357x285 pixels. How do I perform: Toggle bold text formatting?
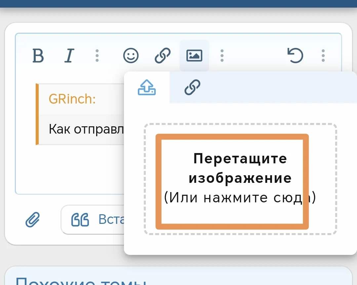38,56
